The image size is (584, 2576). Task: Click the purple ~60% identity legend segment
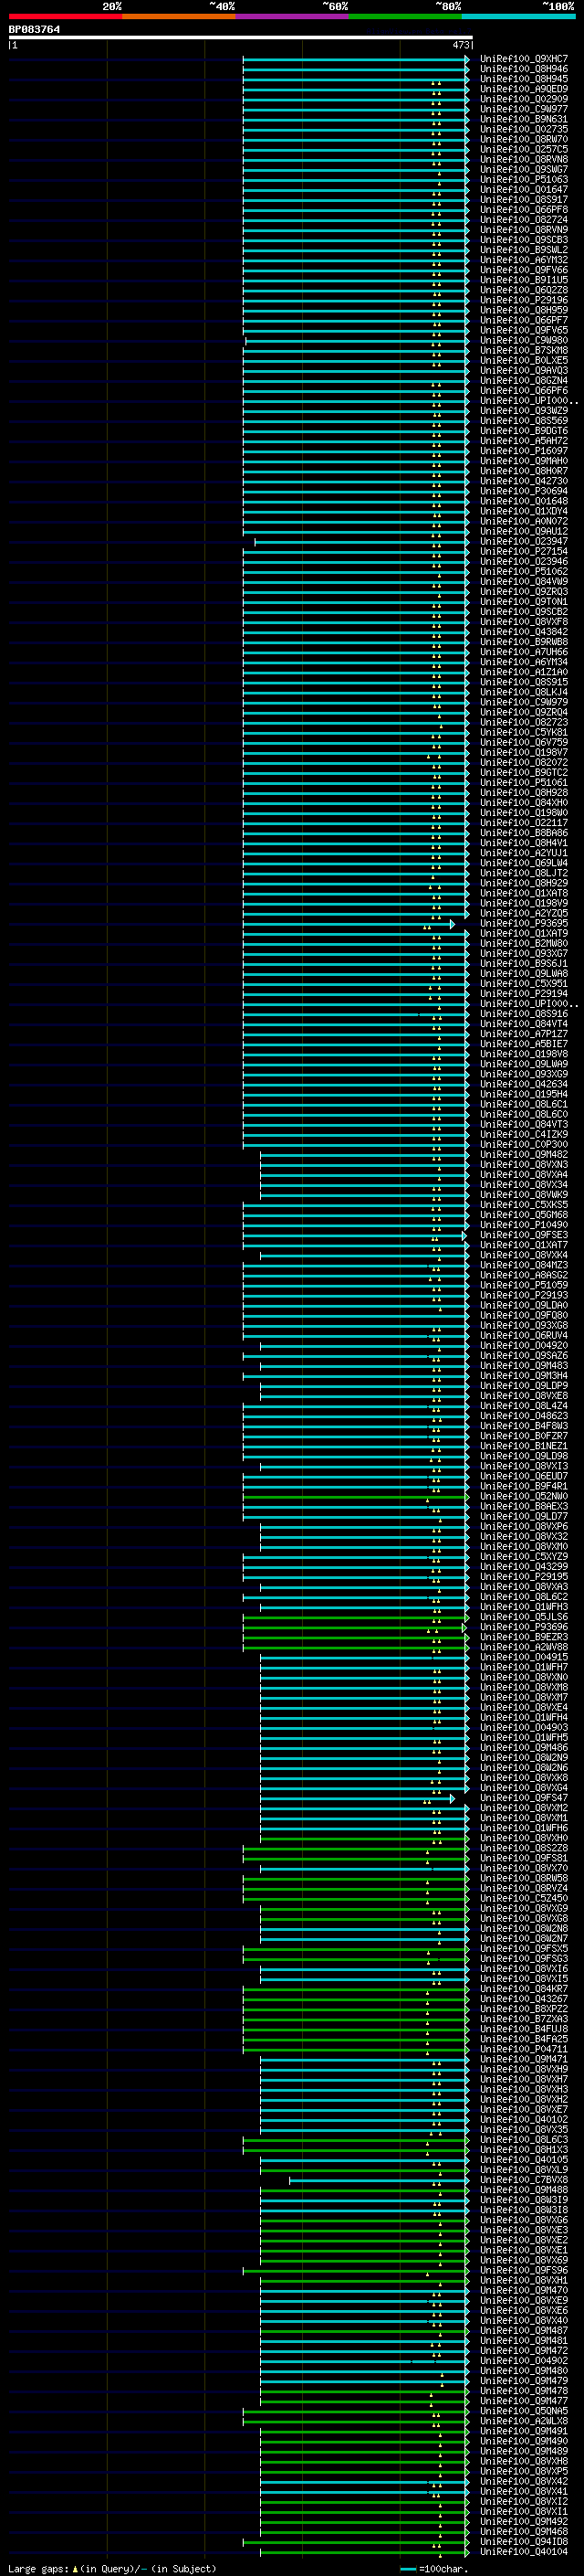pyautogui.click(x=293, y=16)
